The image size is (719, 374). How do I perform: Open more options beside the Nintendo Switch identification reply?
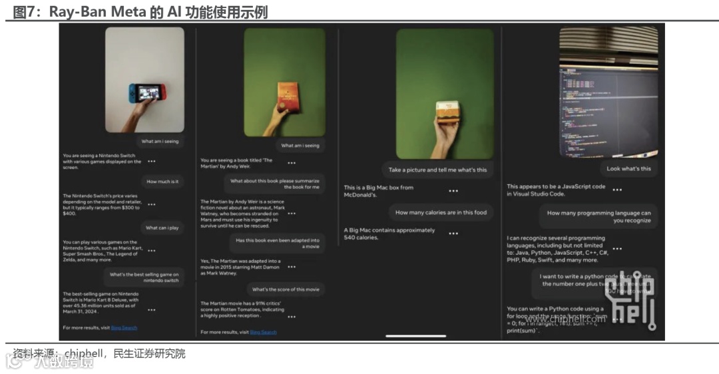(151, 161)
